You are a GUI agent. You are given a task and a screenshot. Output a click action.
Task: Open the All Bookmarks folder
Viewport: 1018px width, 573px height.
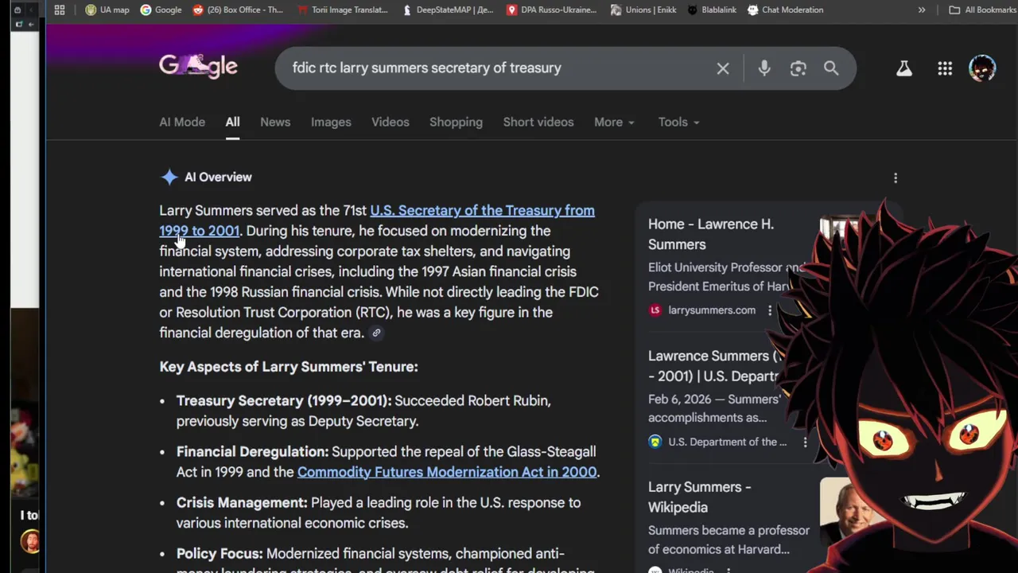click(983, 10)
